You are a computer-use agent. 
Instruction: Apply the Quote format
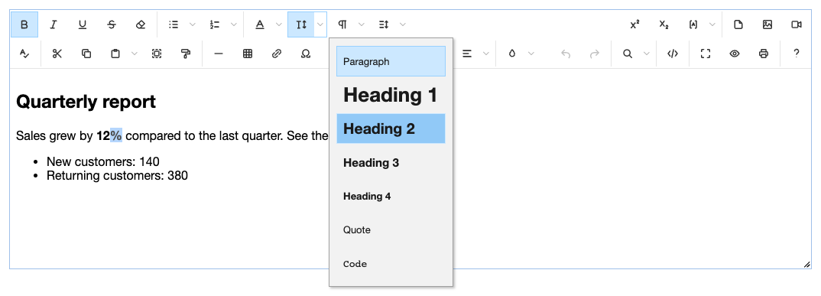[x=391, y=229]
